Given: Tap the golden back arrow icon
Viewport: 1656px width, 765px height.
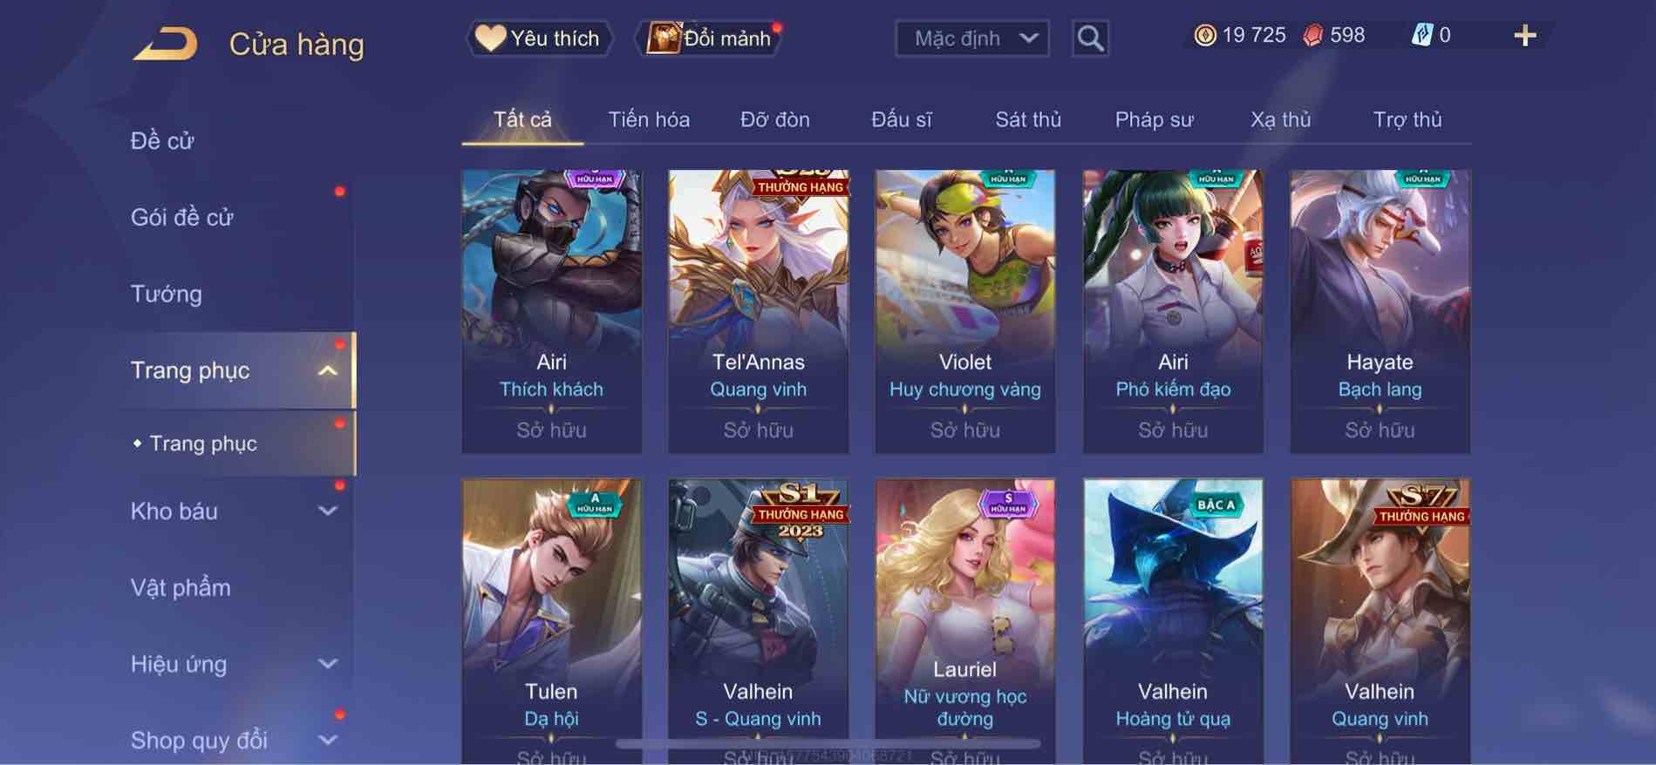Looking at the screenshot, I should [x=166, y=44].
